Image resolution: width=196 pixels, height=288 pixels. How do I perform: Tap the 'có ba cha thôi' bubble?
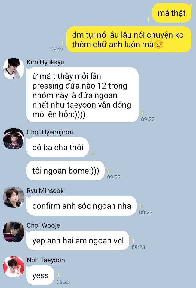58,147
